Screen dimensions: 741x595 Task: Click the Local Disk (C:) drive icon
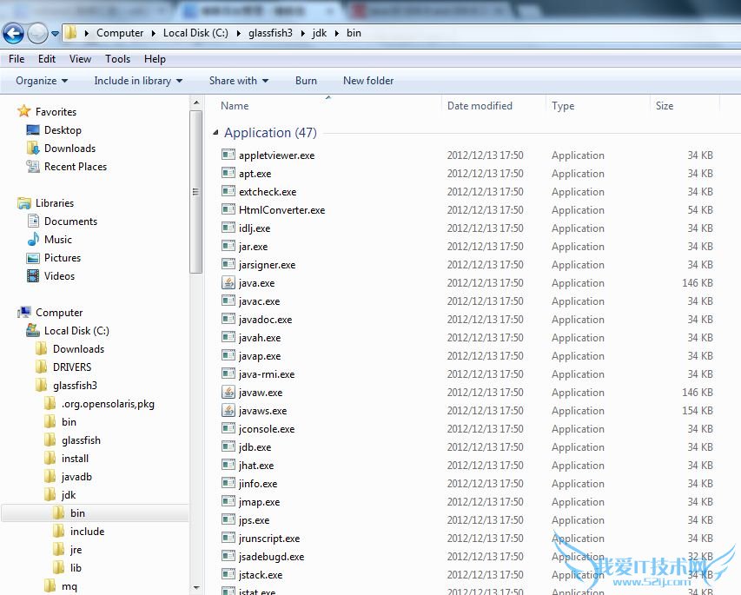(33, 330)
